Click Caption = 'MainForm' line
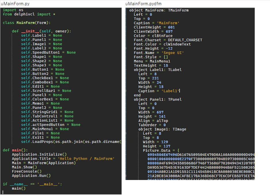 (x=156, y=23)
